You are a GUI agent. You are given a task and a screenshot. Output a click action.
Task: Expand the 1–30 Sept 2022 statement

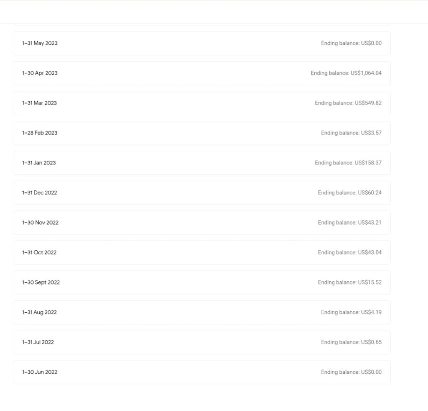(41, 283)
